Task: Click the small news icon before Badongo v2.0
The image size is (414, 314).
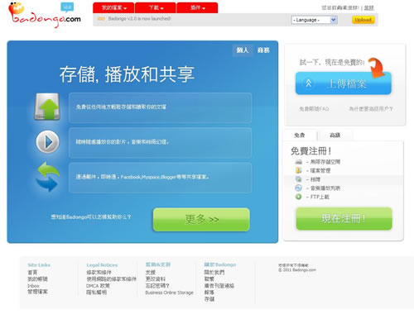Action: click(102, 19)
